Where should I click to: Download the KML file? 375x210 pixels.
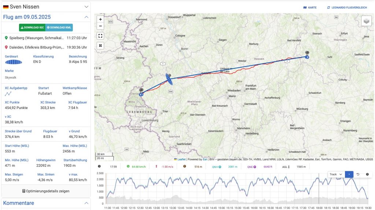click(59, 27)
